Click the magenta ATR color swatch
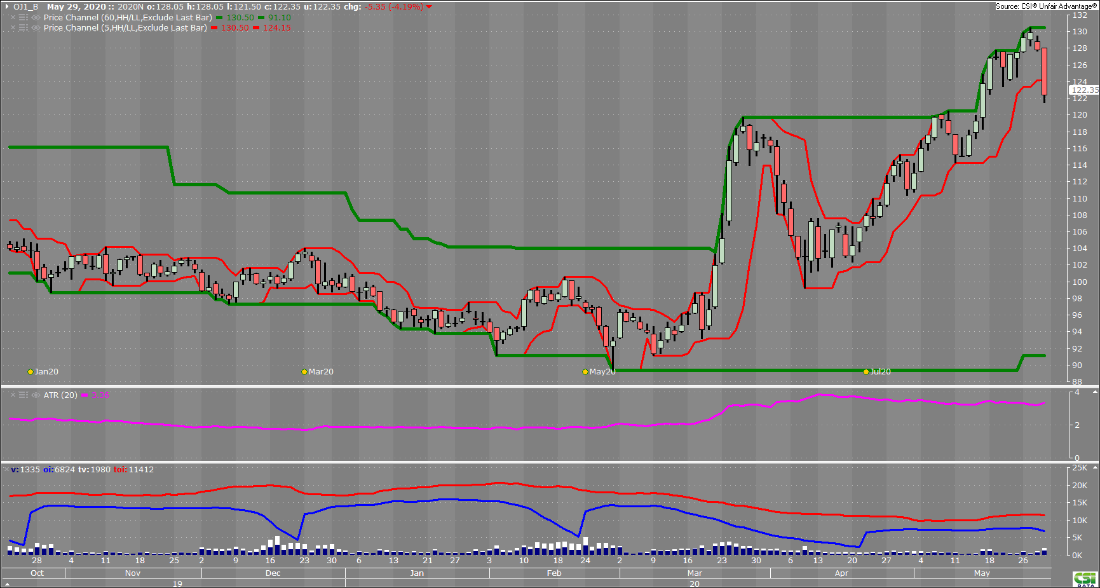This screenshot has width=1100, height=588. pyautogui.click(x=85, y=395)
